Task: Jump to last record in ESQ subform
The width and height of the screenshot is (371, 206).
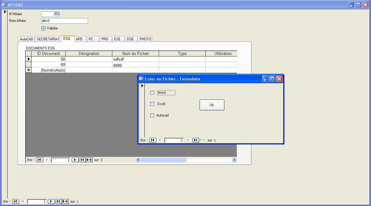Action: (x=82, y=160)
